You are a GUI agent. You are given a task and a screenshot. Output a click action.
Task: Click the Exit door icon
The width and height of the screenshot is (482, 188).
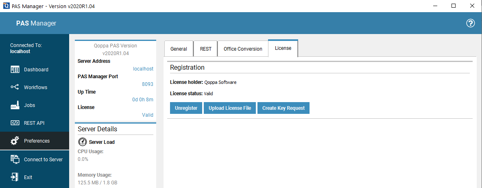tap(15, 177)
